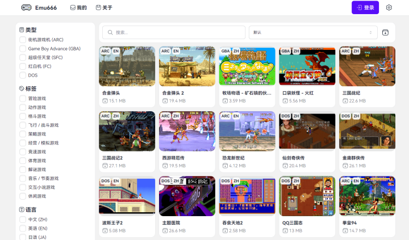This screenshot has height=240, width=409.
Task: Go to the 关于 about page
Action: pos(104,7)
